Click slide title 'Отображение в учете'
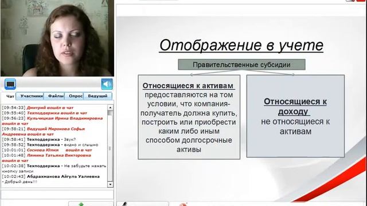This screenshot has height=206, width=367. [241, 45]
